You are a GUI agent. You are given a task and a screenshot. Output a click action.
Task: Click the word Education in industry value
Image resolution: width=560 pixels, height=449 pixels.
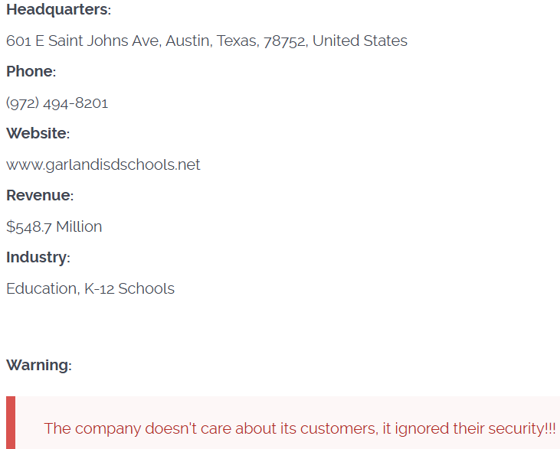click(41, 289)
